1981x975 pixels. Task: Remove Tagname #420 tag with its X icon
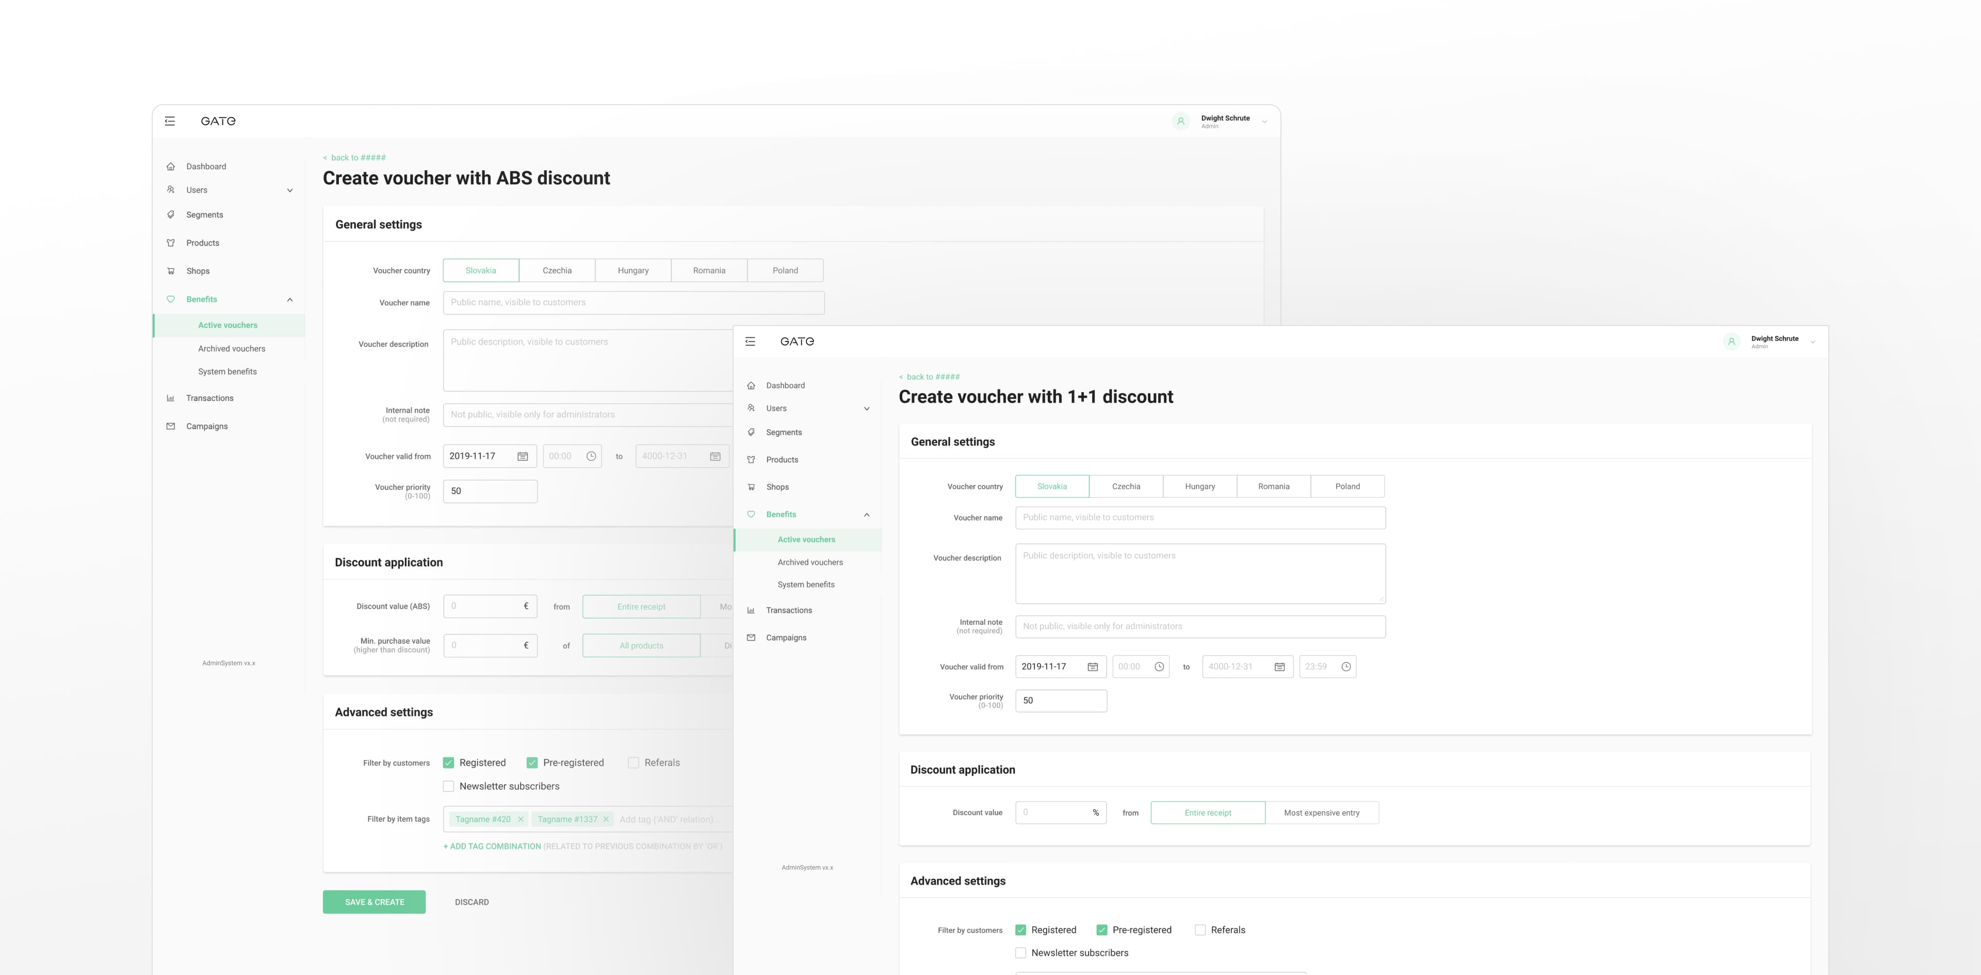[521, 820]
